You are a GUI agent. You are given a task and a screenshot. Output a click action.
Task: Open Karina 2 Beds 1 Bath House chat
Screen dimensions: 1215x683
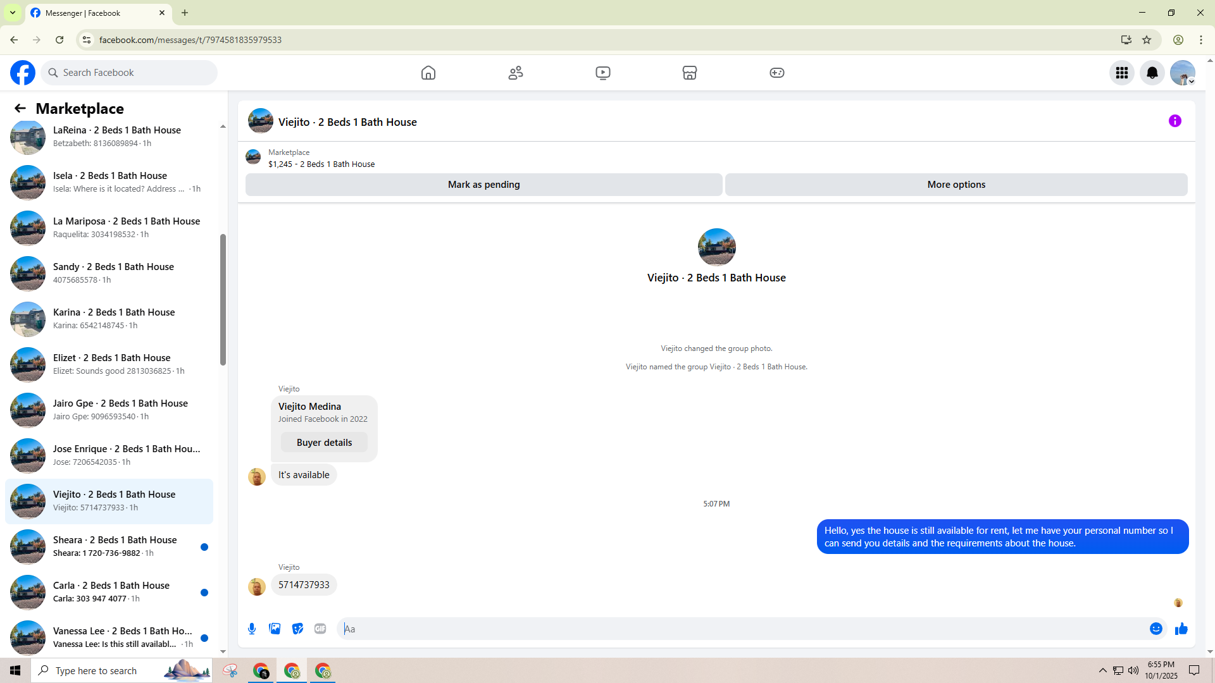tap(109, 319)
